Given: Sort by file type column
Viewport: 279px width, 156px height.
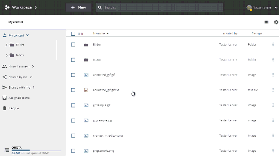Looking at the screenshot, I should 257,33.
